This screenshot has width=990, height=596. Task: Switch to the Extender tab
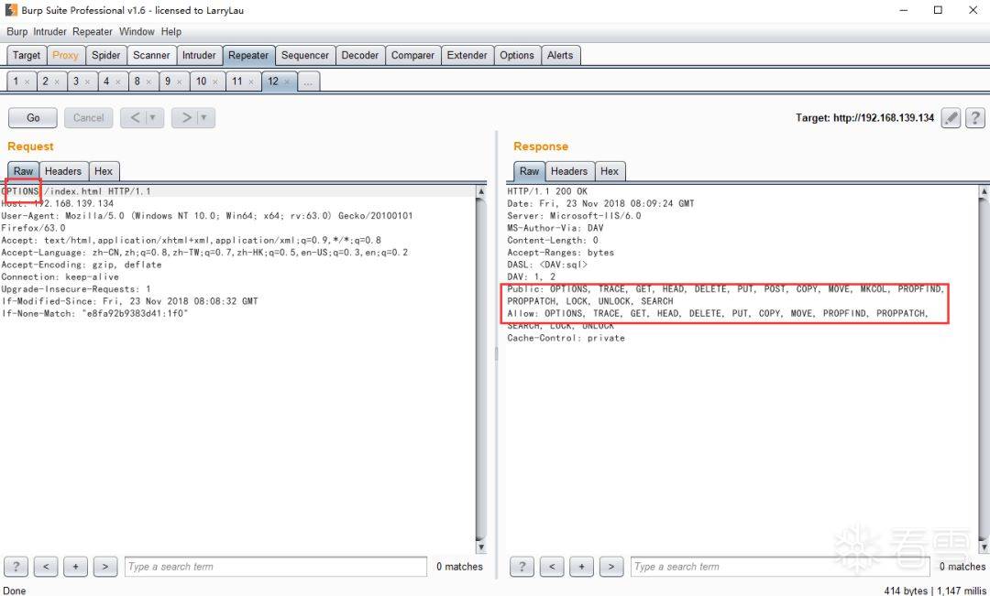pyautogui.click(x=467, y=55)
